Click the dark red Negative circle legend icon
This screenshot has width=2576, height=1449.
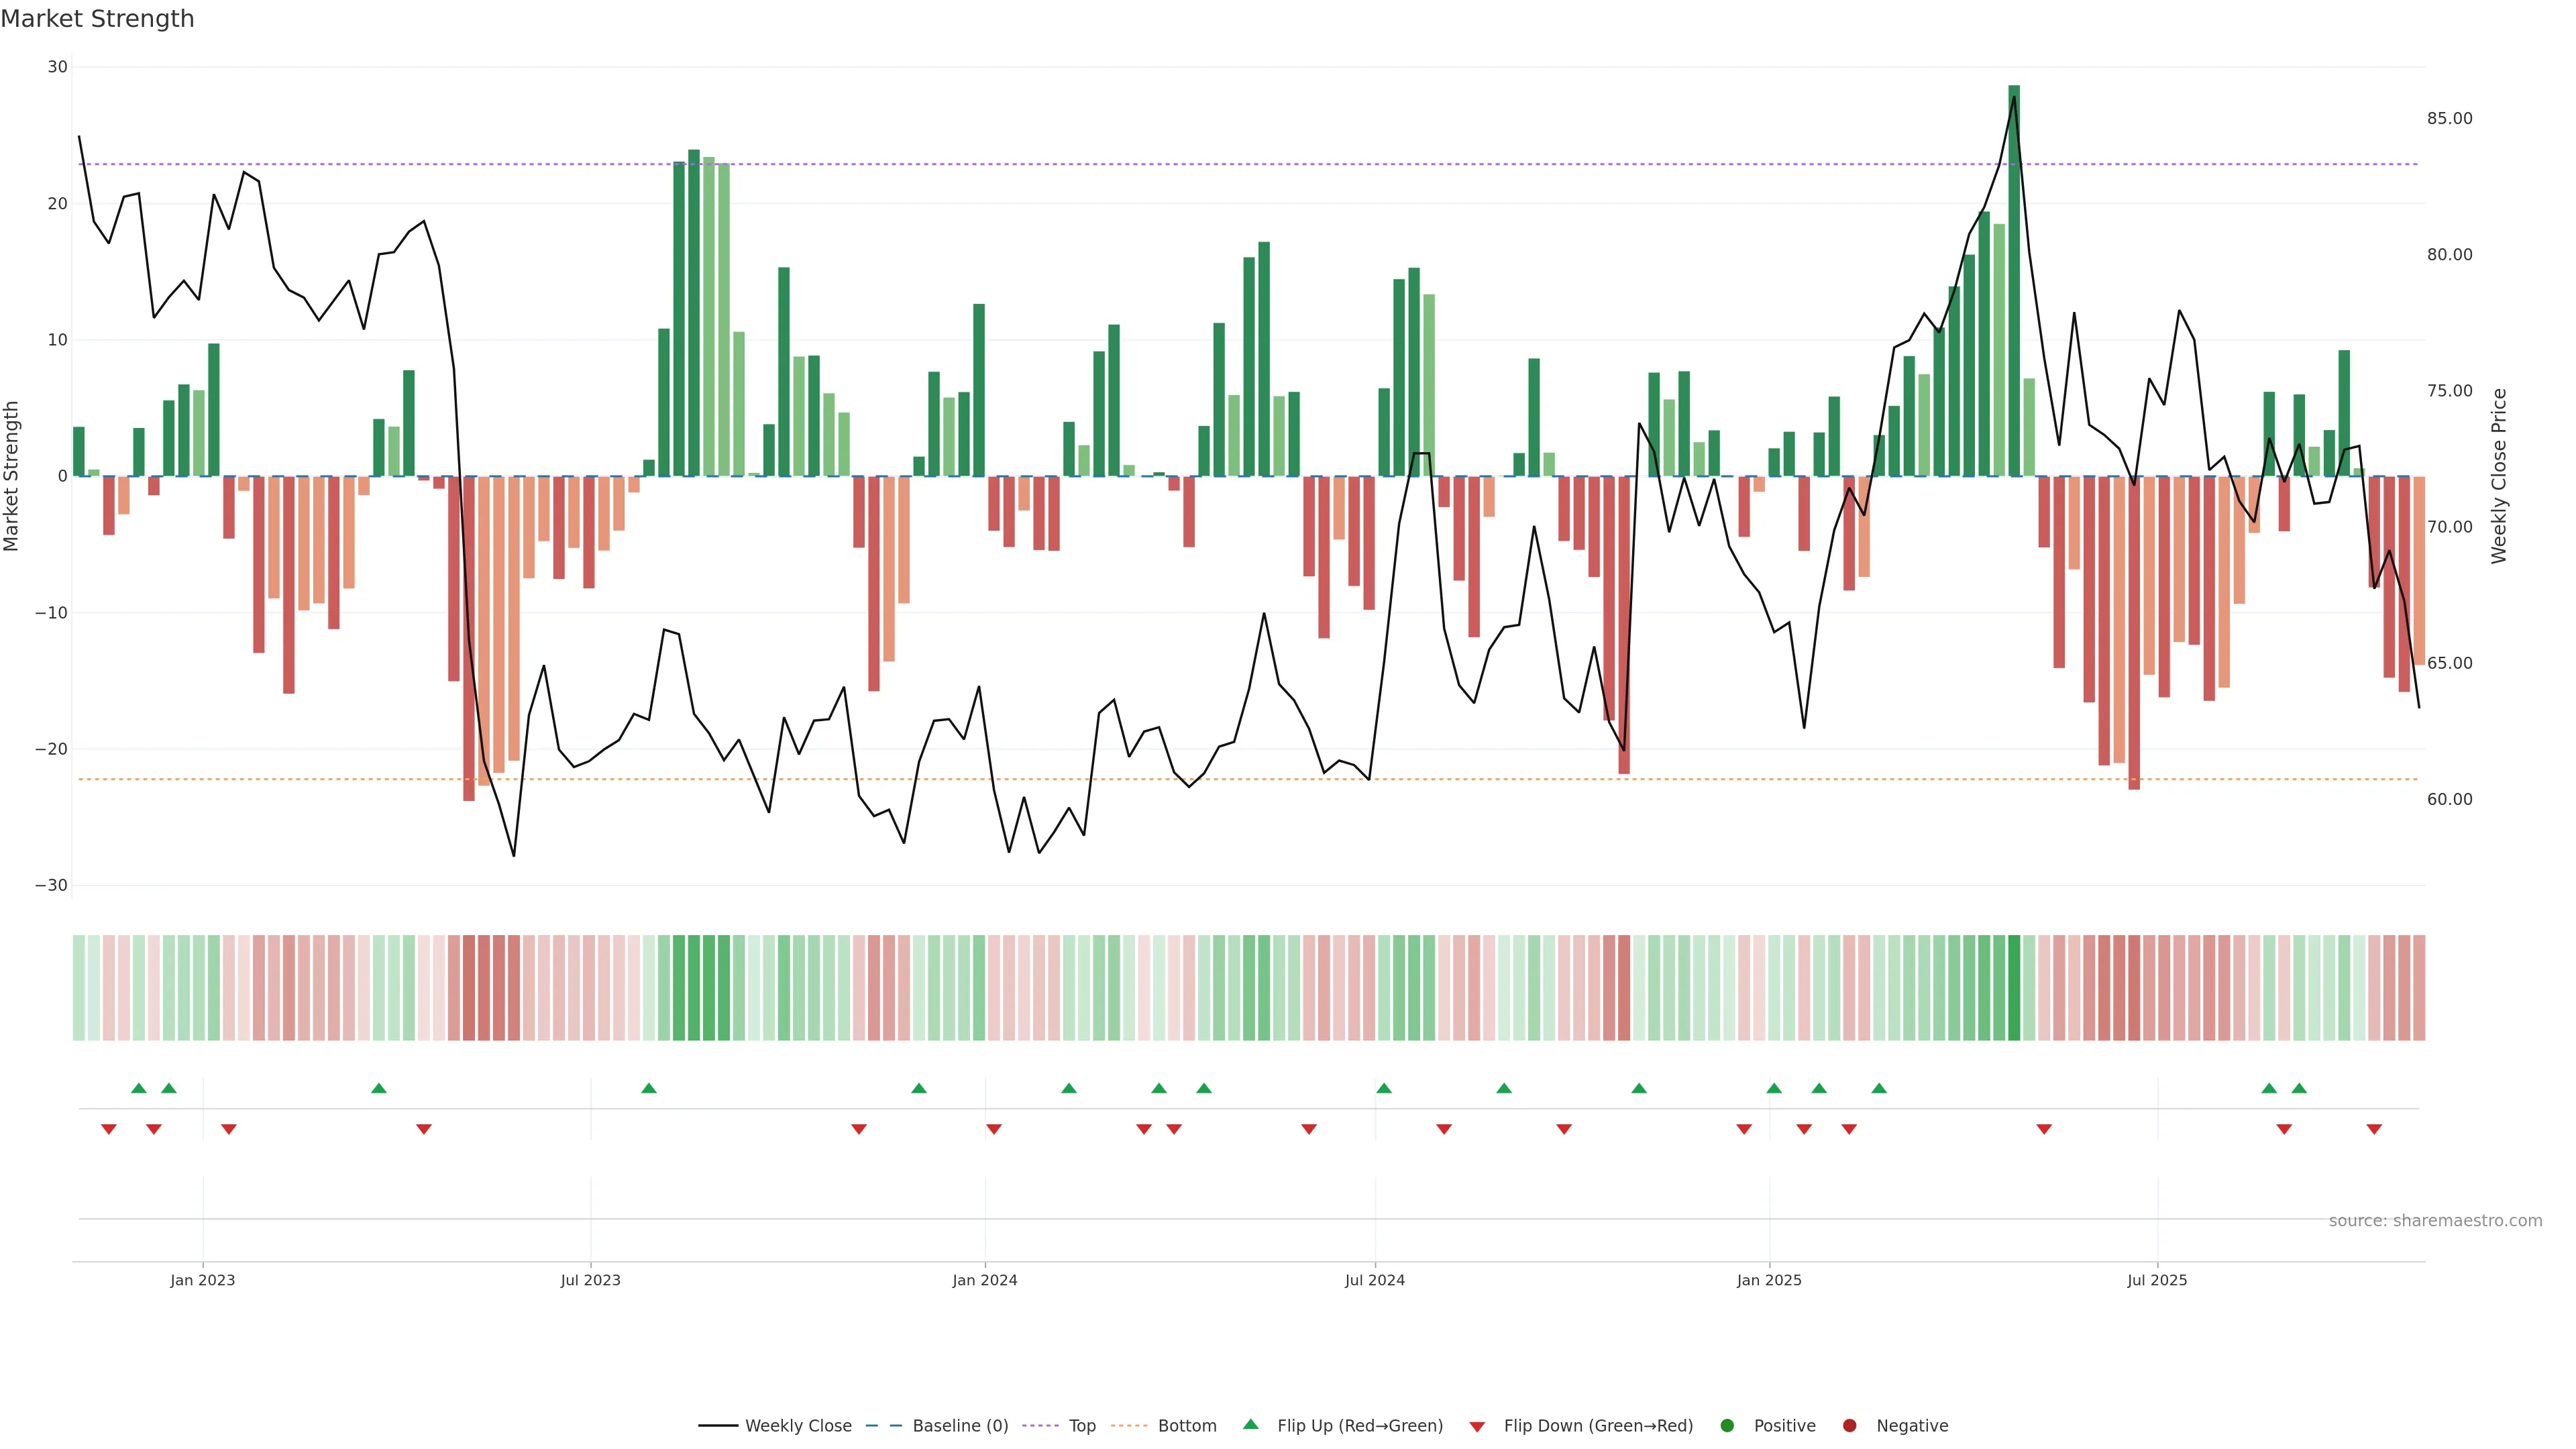(1849, 1426)
